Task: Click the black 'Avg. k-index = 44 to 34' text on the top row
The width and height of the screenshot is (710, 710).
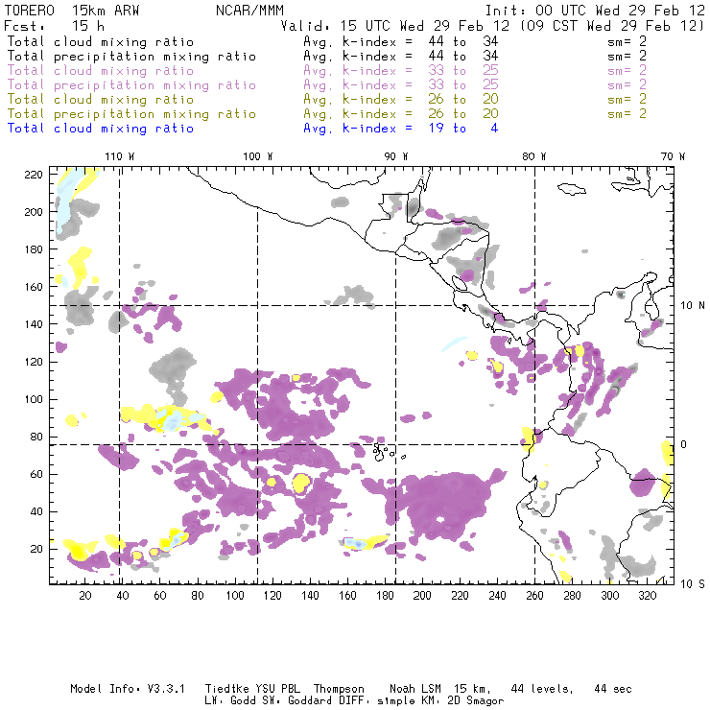Action: (401, 42)
